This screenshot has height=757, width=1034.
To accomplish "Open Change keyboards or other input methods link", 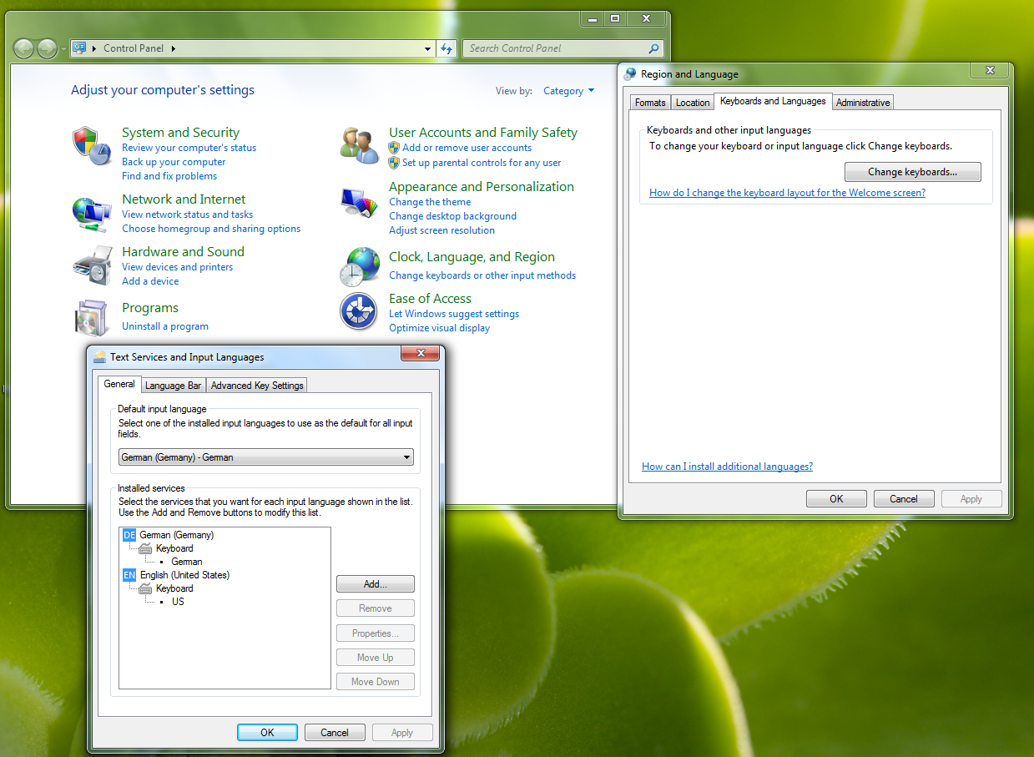I will coord(482,275).
